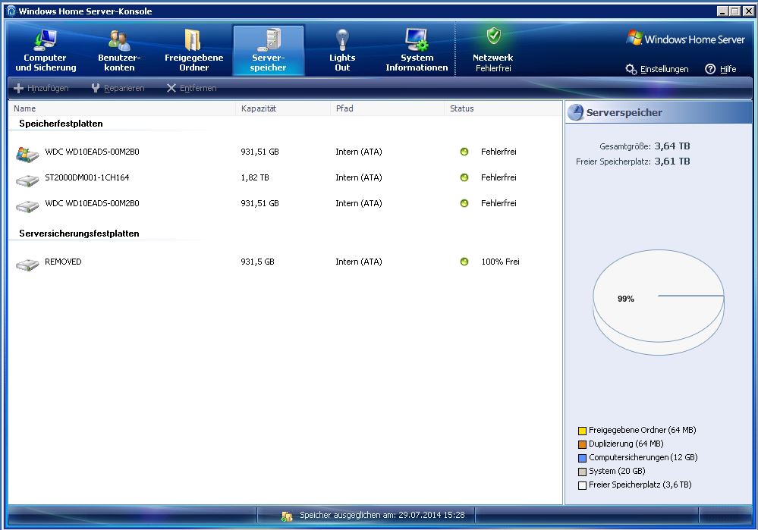Open the Lights Out tab
This screenshot has height=530, width=758.
pos(342,51)
